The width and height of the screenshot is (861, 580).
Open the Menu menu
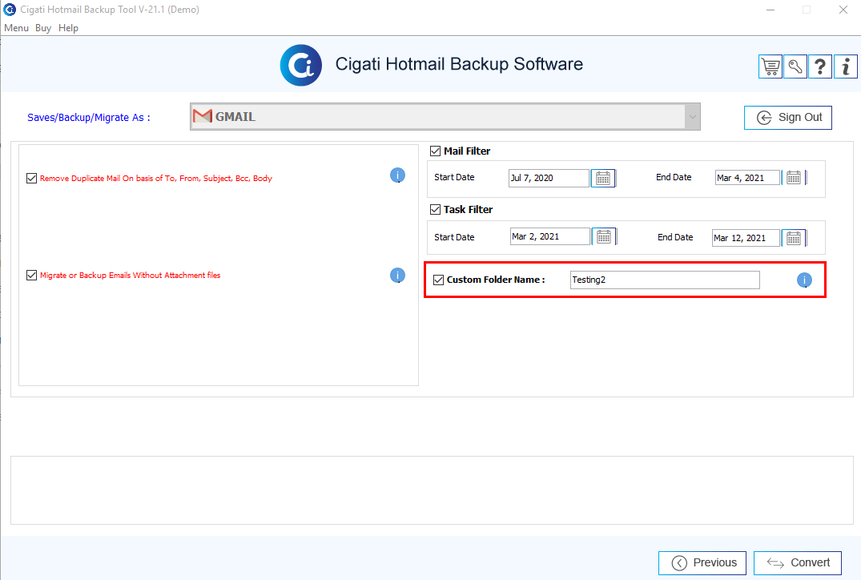17,28
